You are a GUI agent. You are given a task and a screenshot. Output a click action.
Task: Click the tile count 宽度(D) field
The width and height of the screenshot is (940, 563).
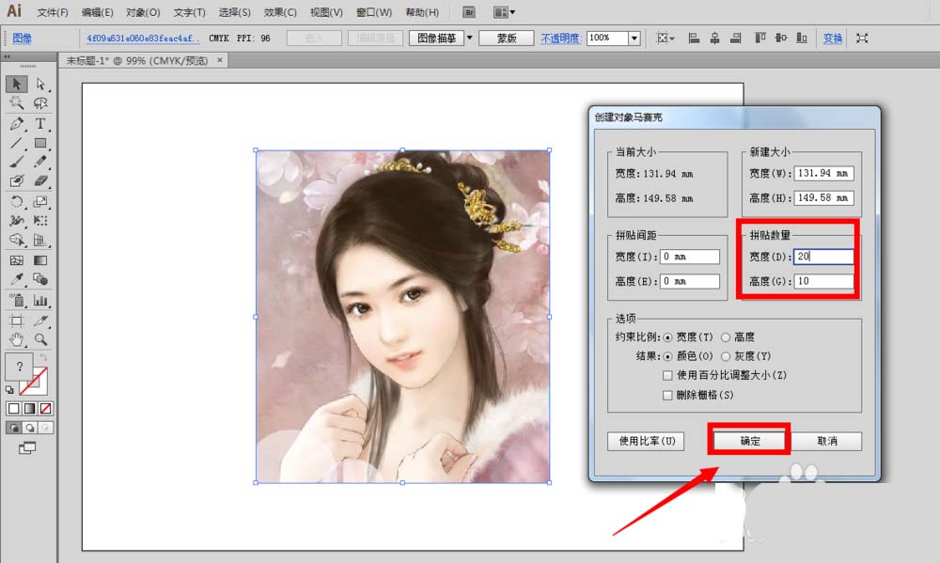tap(823, 257)
